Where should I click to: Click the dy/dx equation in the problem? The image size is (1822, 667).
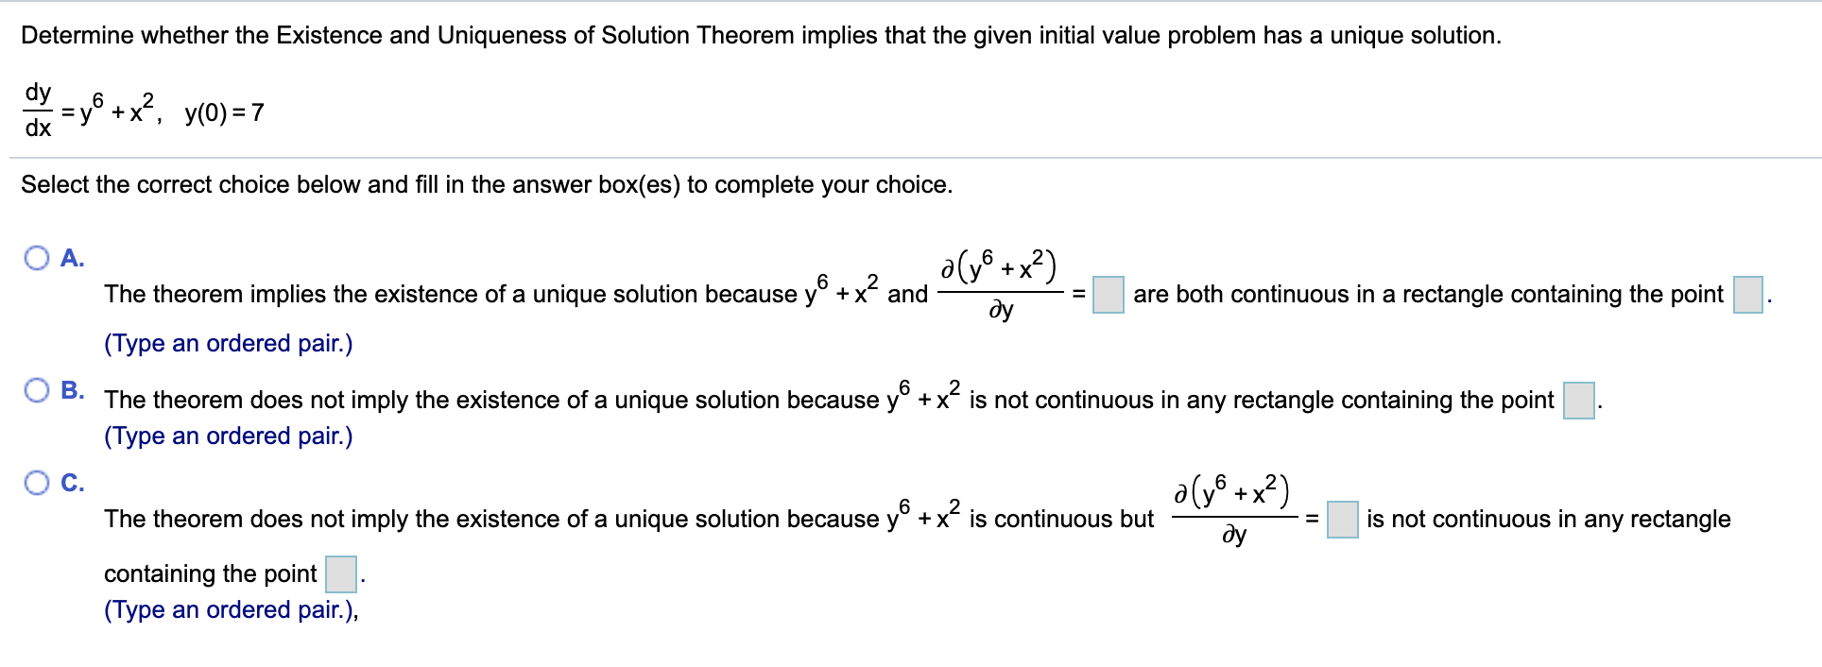[85, 111]
